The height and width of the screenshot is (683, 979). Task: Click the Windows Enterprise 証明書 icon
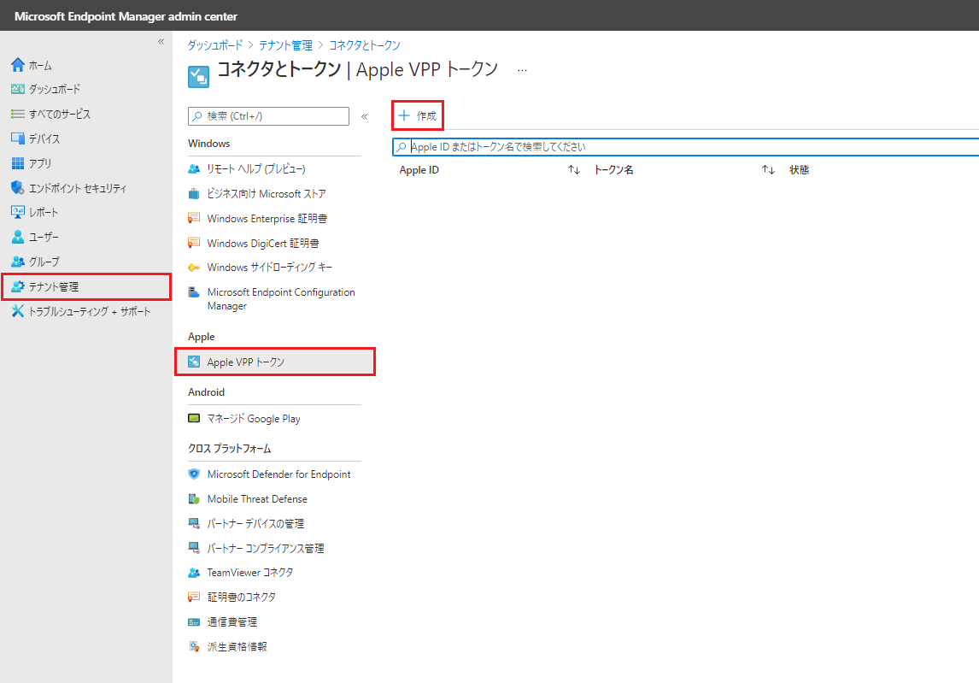(x=194, y=218)
